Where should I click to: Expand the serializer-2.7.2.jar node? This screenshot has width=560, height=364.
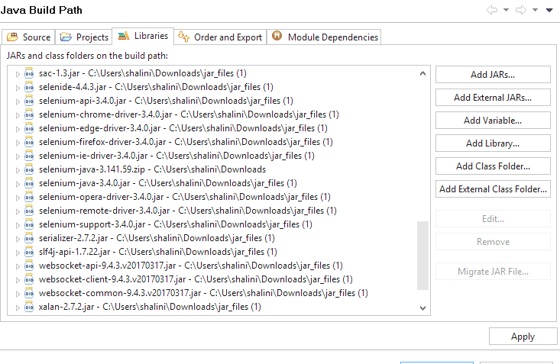[18, 238]
